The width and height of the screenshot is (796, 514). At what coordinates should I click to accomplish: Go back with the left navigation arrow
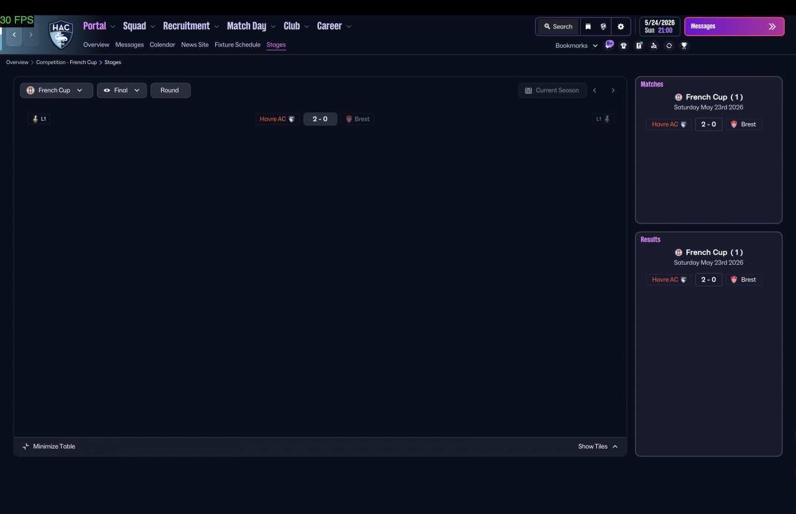(14, 35)
